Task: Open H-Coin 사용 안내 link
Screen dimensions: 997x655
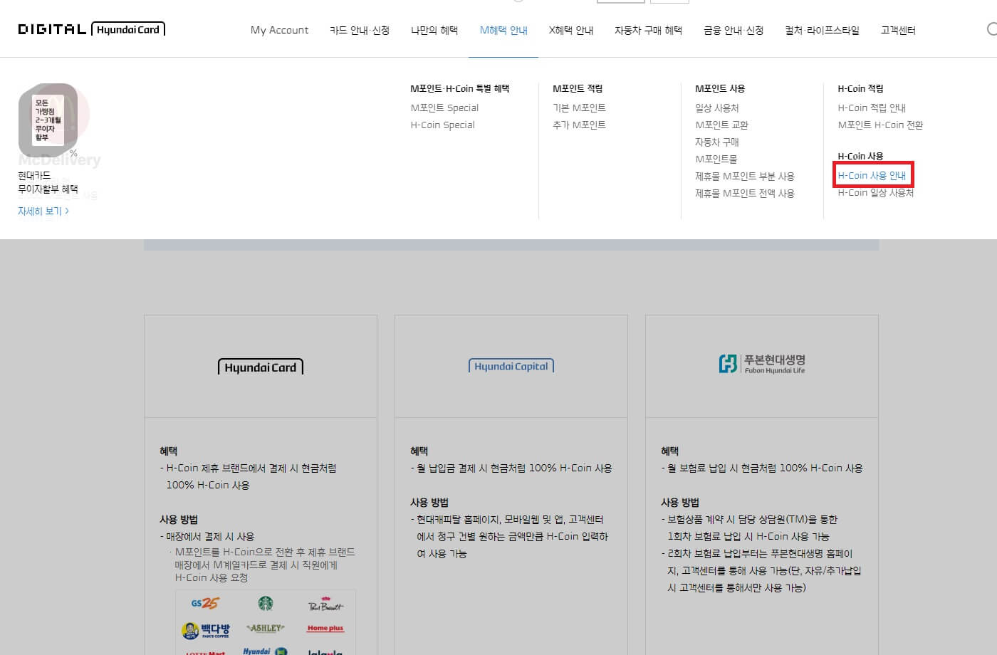Action: click(x=872, y=175)
